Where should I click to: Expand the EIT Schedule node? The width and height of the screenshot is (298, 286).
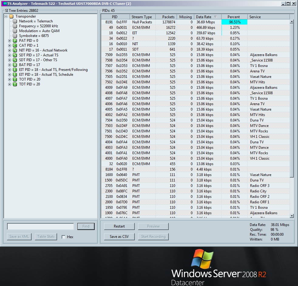point(9,75)
